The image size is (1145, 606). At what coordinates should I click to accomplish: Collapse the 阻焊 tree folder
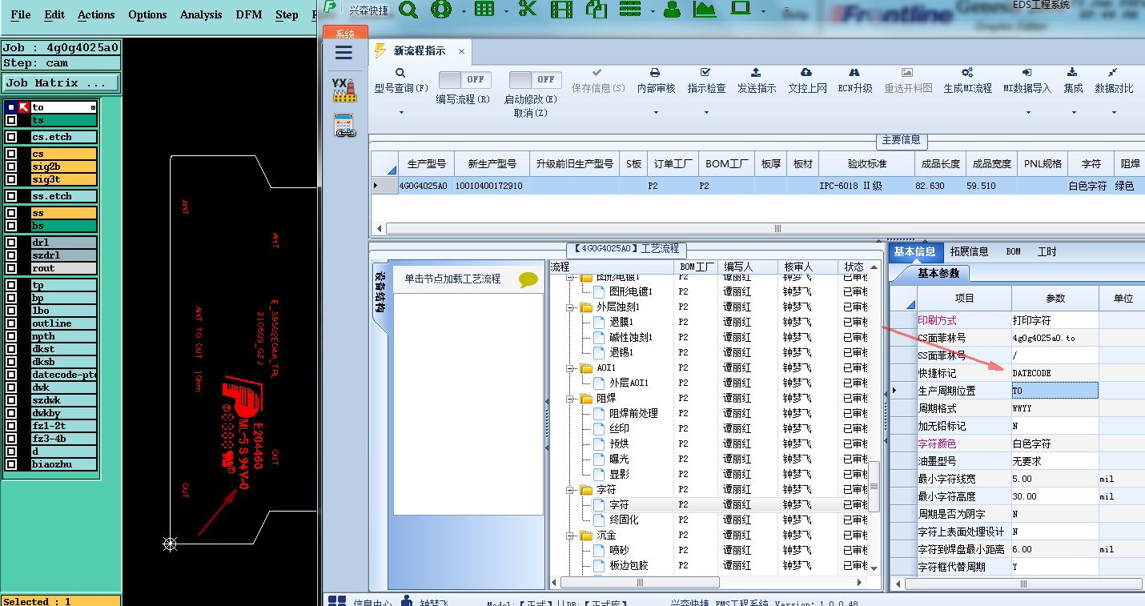coord(571,398)
